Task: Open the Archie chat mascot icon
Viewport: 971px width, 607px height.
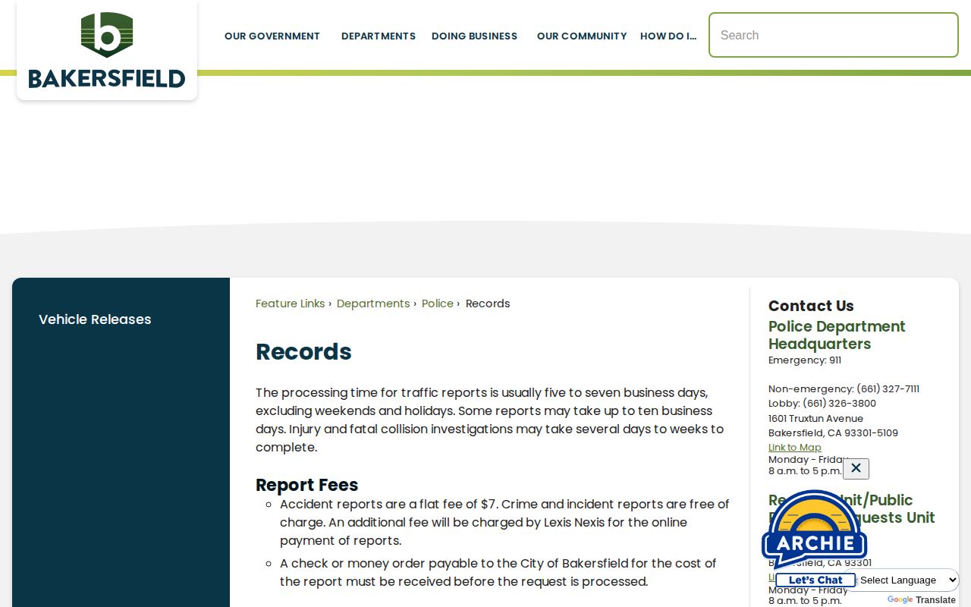Action: tap(814, 530)
